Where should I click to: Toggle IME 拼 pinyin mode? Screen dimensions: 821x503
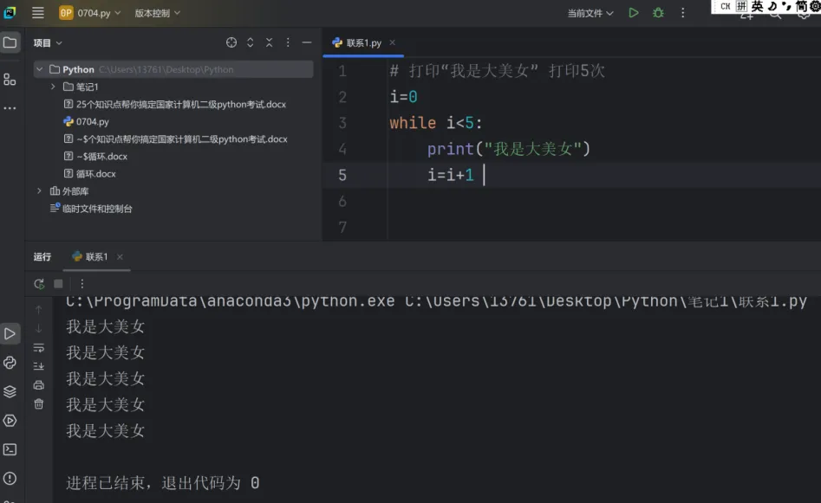tap(741, 6)
